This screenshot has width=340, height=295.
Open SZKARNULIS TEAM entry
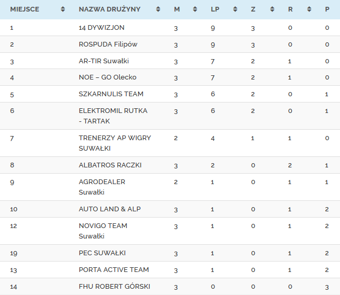(x=111, y=94)
